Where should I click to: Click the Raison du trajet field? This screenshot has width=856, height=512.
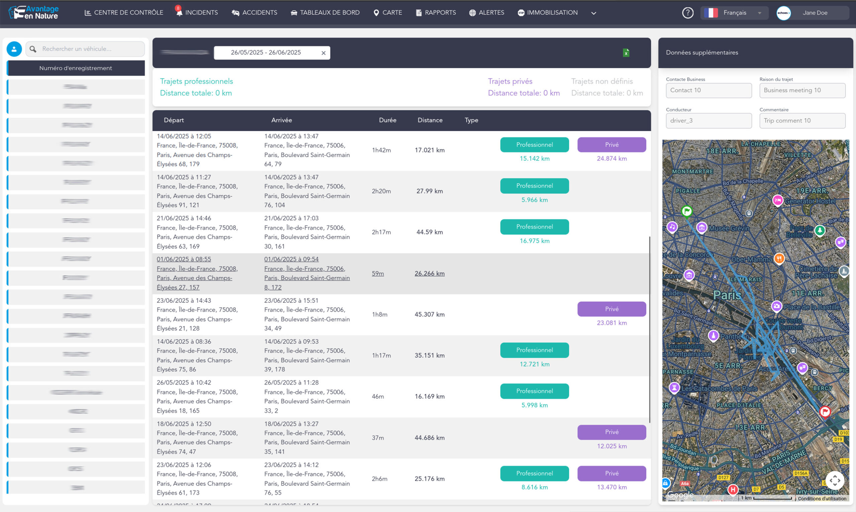point(802,90)
